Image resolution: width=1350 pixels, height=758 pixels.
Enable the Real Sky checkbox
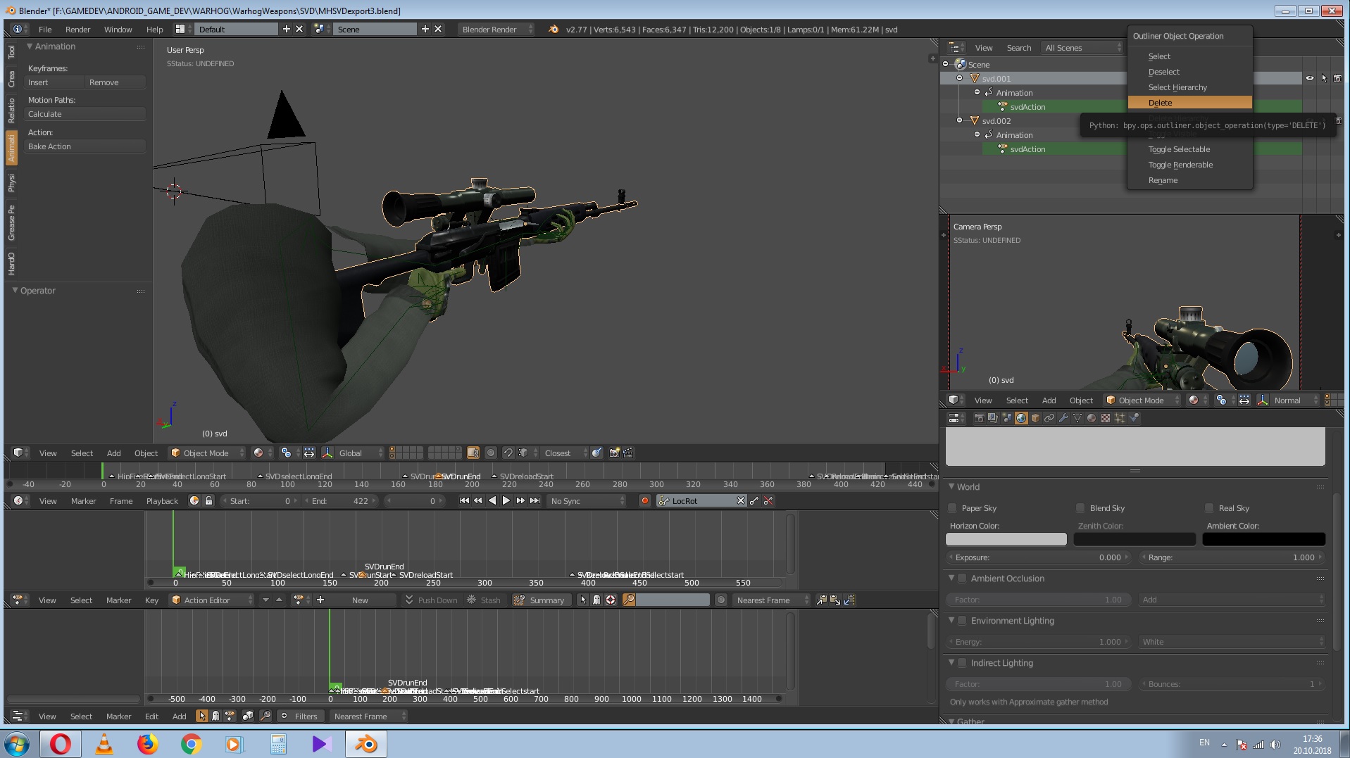(x=1209, y=508)
